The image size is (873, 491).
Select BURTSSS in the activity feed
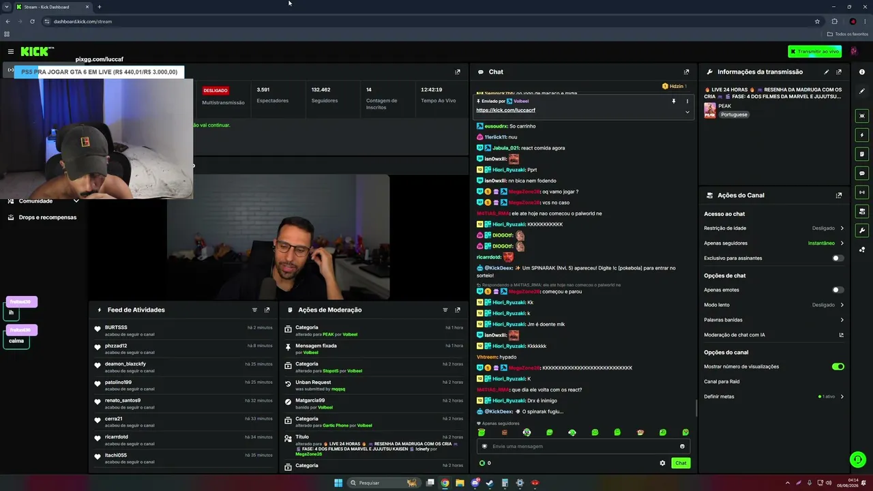[x=116, y=327]
